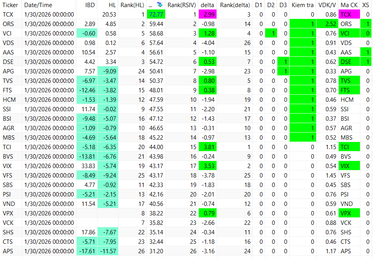
Task: Click the D2 column header
Action: coord(271,5)
